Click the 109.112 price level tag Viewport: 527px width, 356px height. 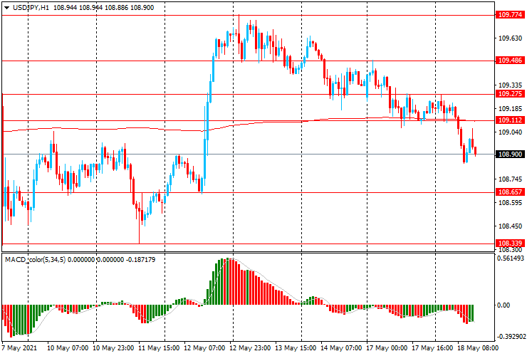pyautogui.click(x=510, y=120)
